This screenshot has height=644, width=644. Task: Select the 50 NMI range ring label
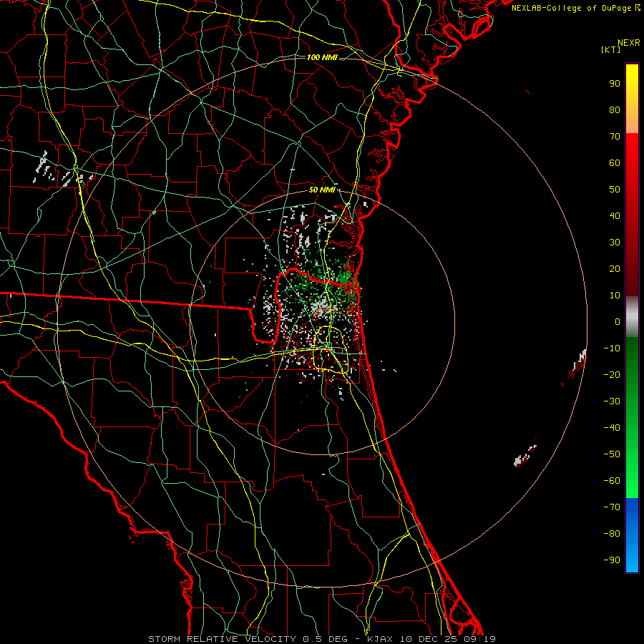tap(322, 190)
